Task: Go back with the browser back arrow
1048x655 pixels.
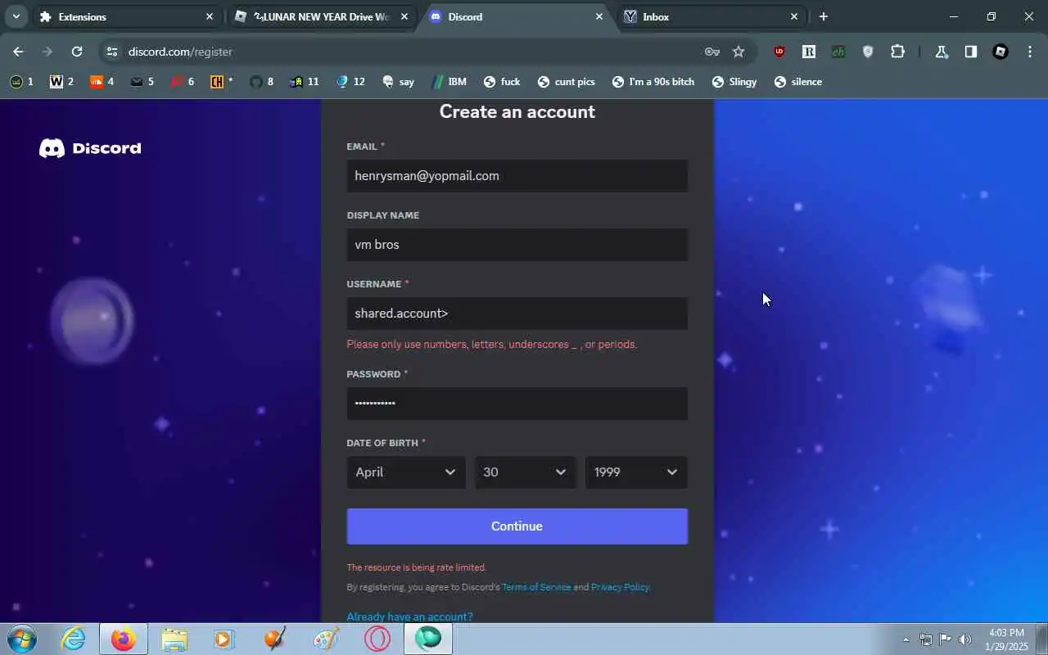Action: pos(18,52)
